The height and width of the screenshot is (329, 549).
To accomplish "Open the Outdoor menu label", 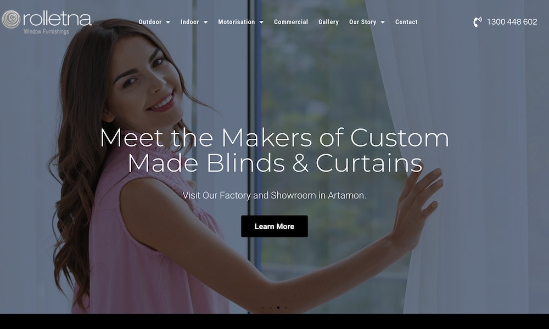I will (x=150, y=22).
